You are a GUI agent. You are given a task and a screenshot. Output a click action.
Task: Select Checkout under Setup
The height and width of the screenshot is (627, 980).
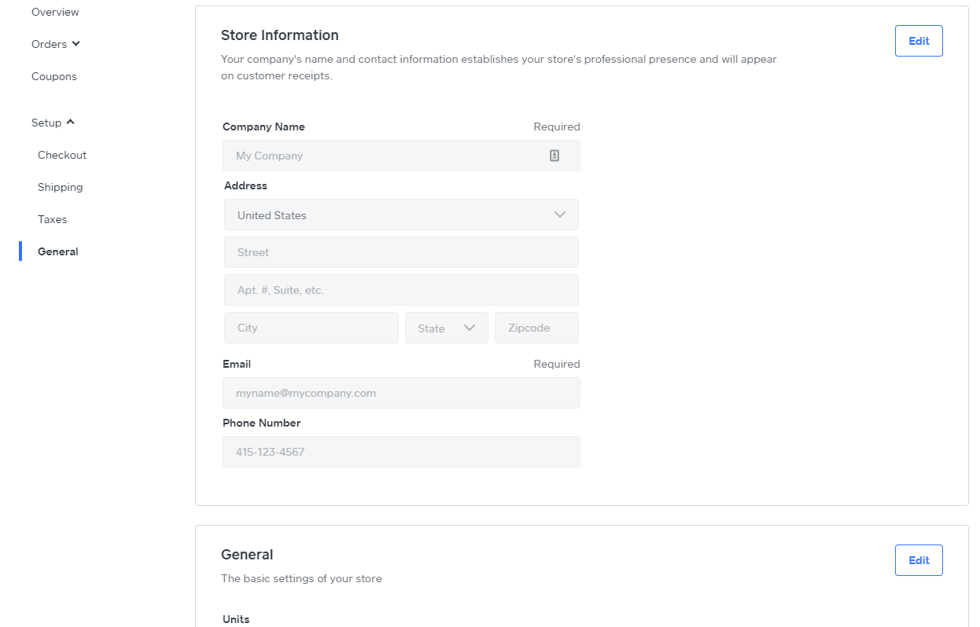click(62, 155)
